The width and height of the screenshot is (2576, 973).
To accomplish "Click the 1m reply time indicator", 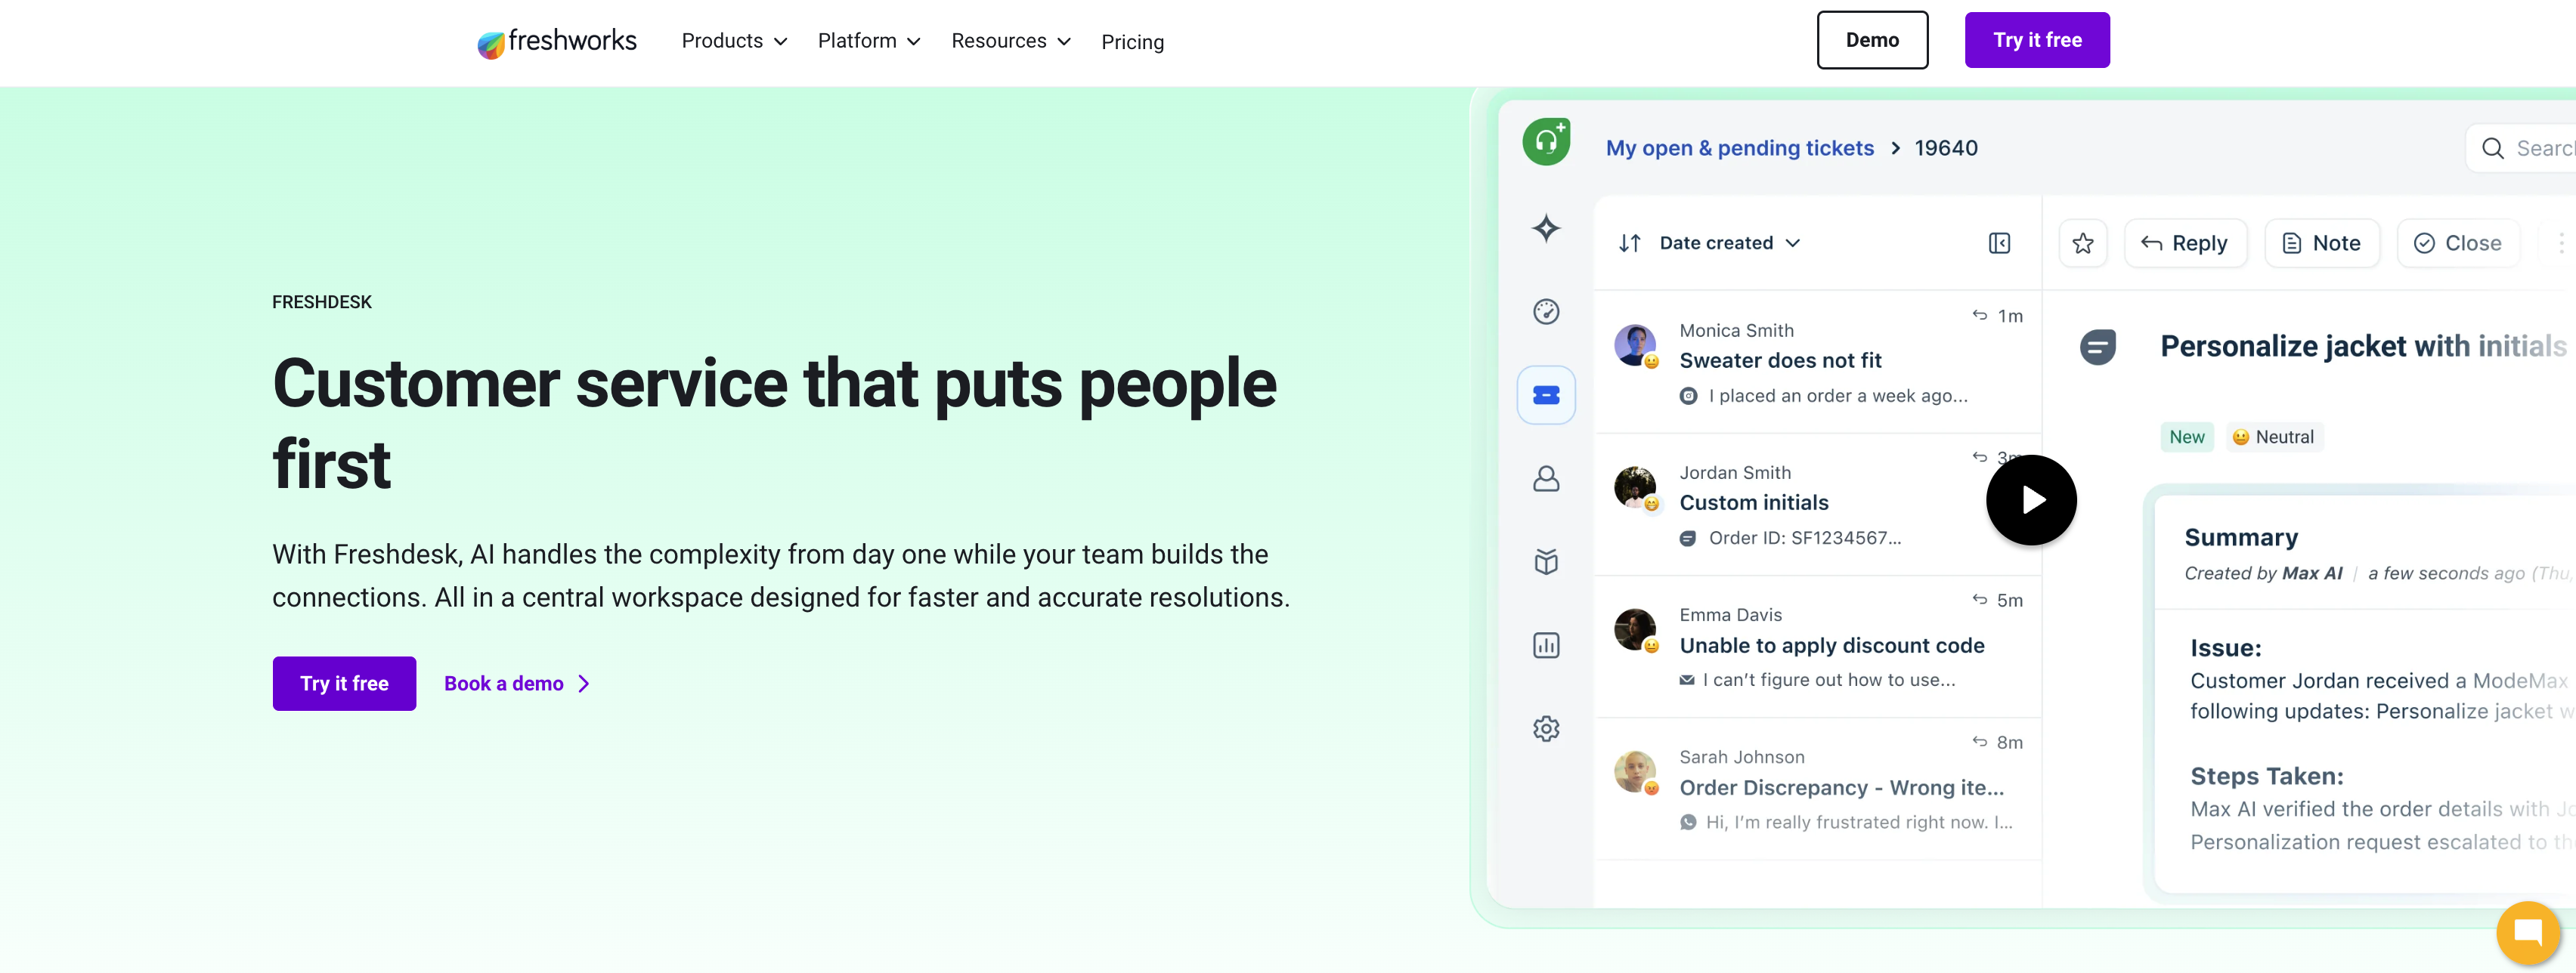I will [x=1997, y=316].
